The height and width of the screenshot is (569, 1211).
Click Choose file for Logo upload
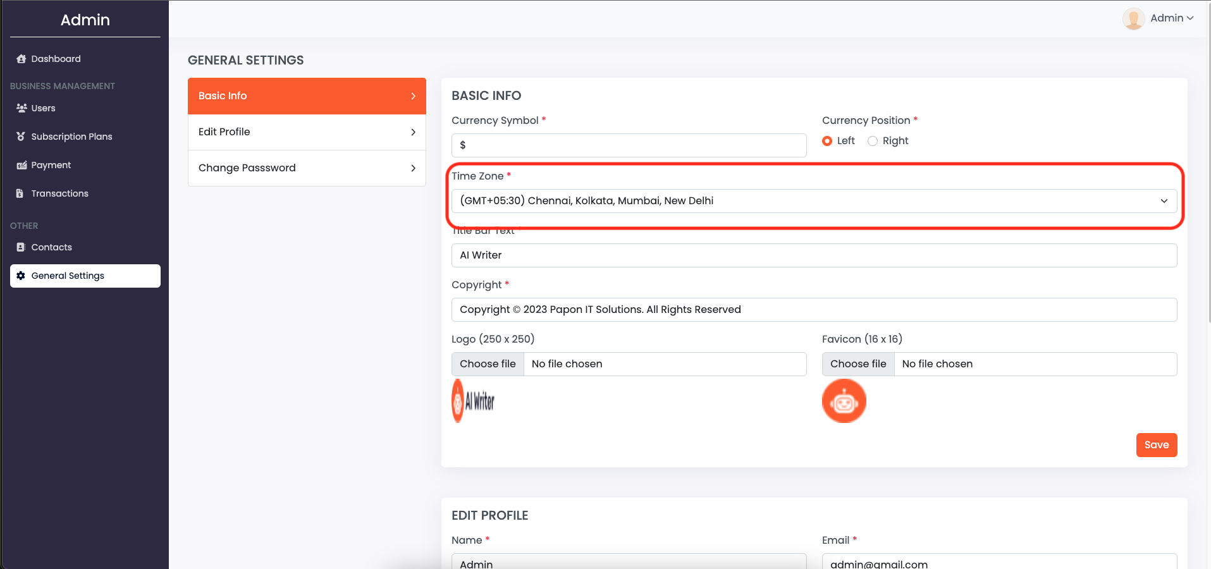(488, 364)
